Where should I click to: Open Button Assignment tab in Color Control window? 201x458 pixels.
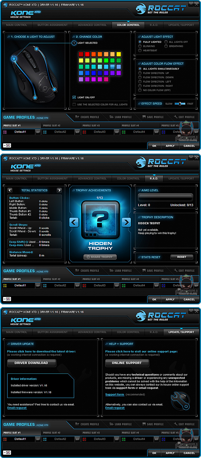click(x=53, y=25)
